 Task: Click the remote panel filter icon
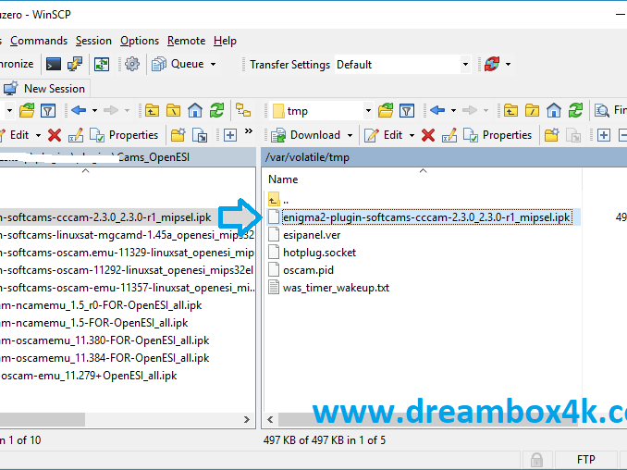[x=407, y=110]
